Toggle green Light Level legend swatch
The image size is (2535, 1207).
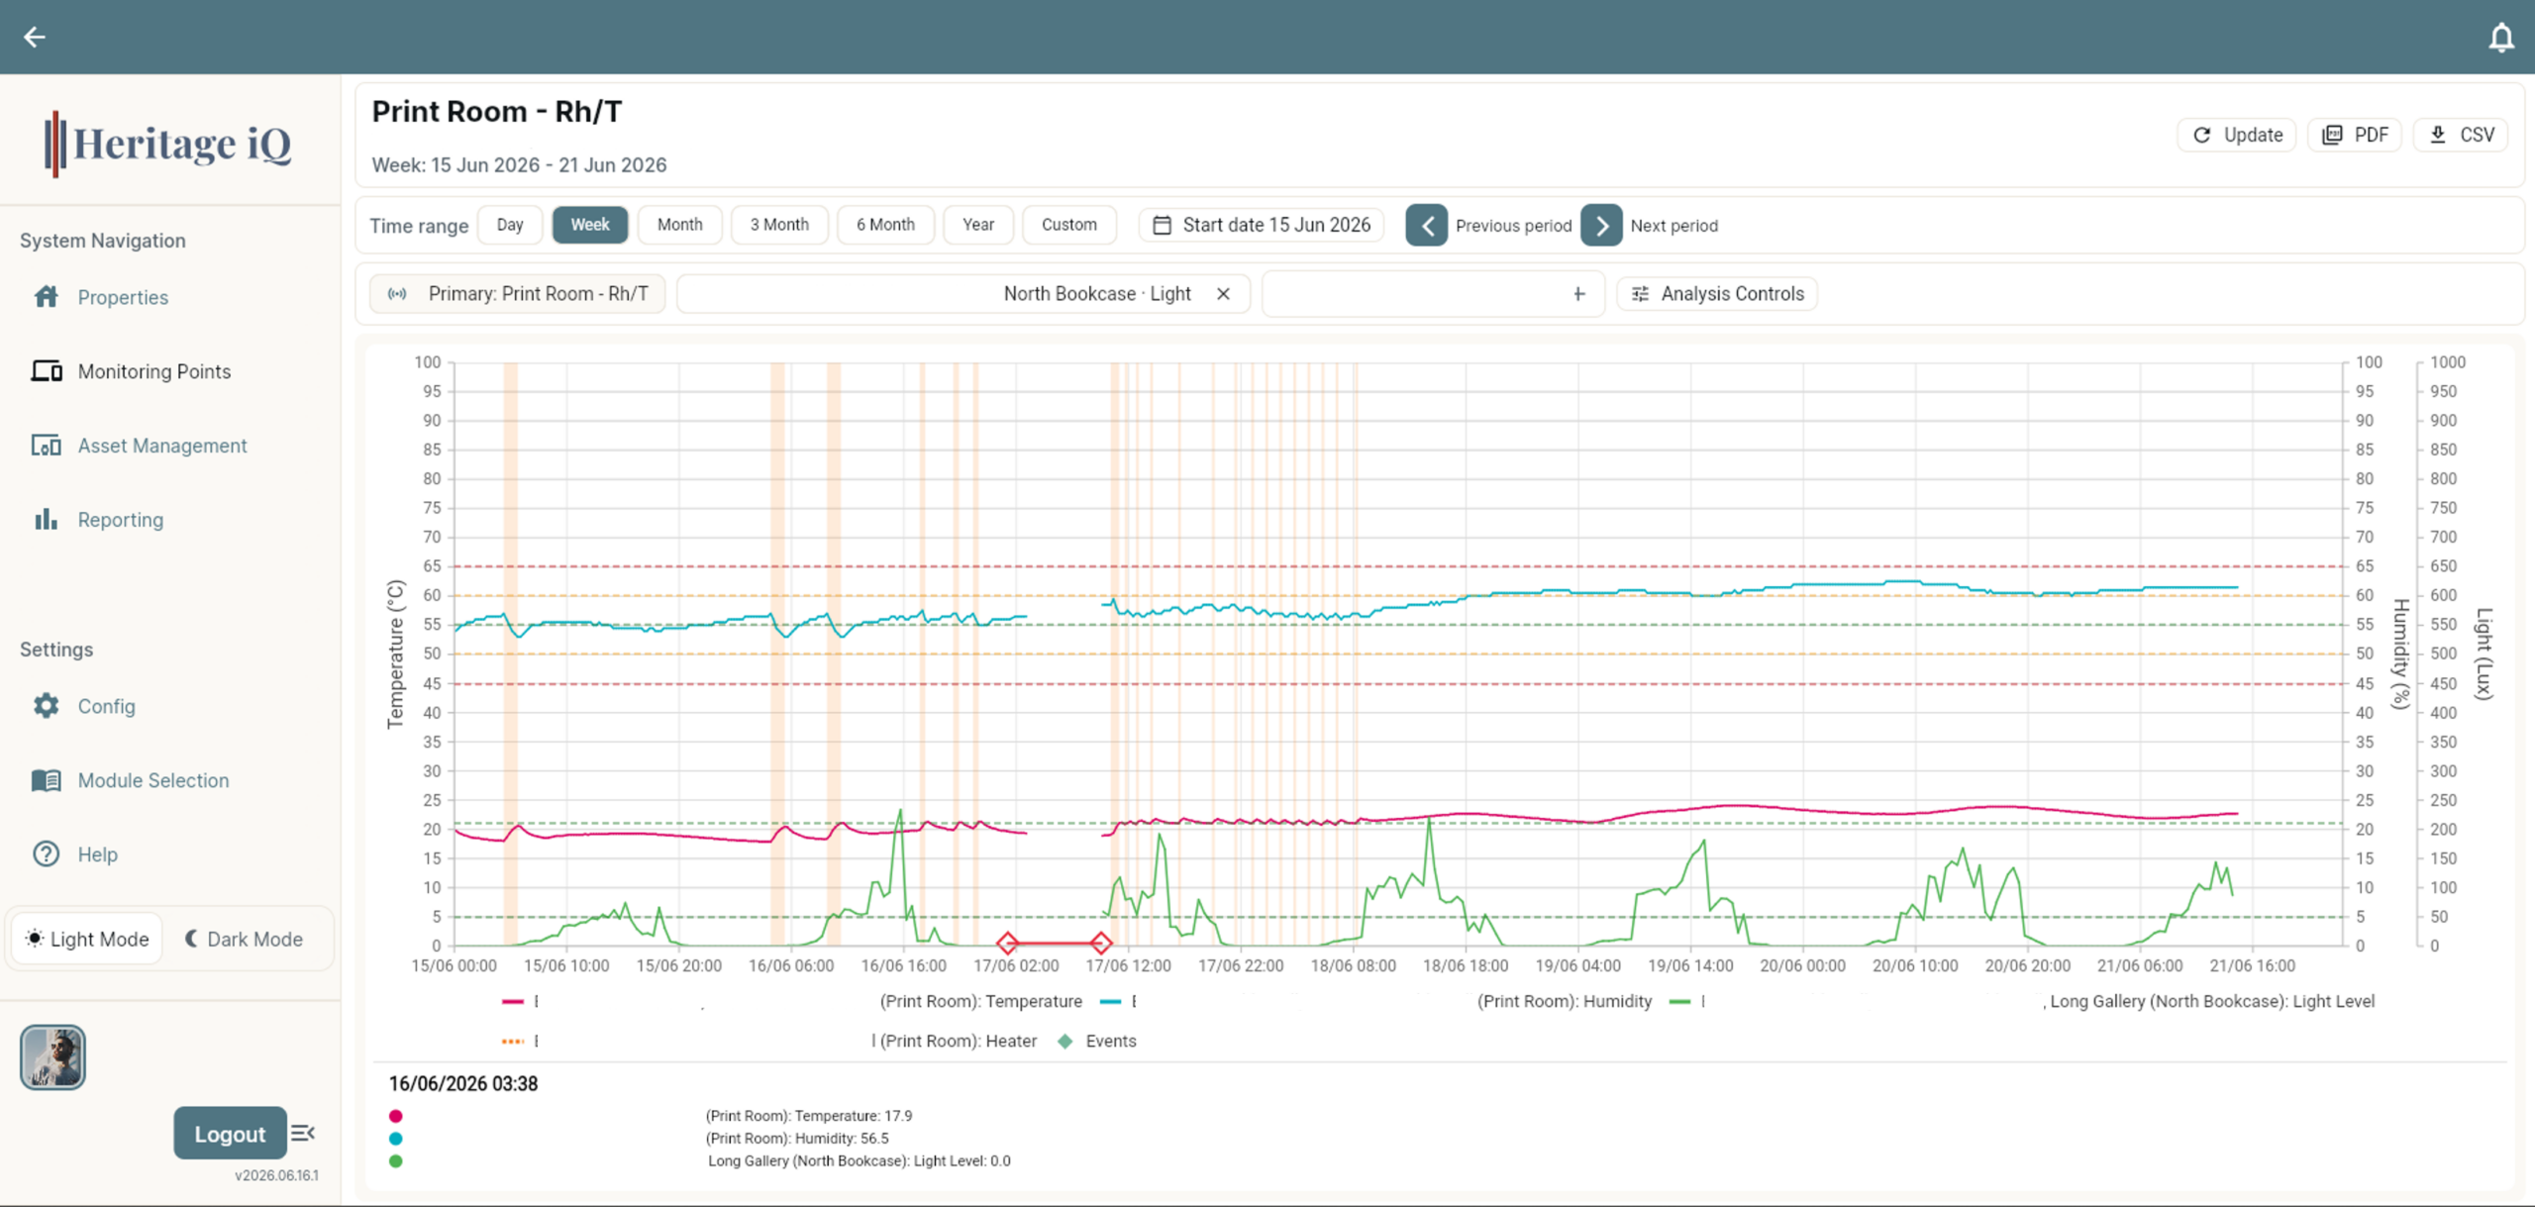tap(1679, 1002)
